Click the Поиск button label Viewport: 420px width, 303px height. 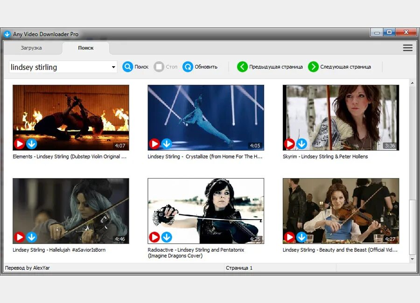pos(141,67)
